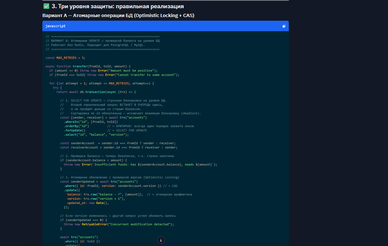Click the for-loop attempt line
The image size is (388, 246).
(x=102, y=83)
